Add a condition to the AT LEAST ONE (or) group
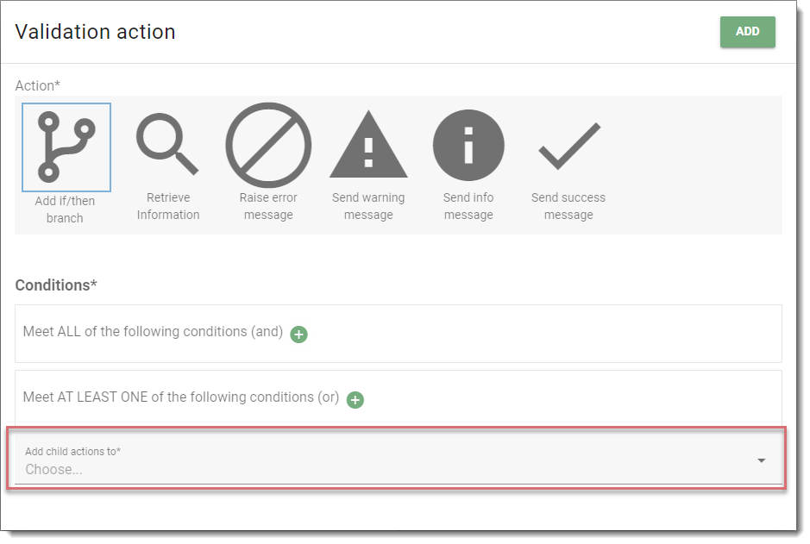Viewport: 810px width, 544px height. 355,400
